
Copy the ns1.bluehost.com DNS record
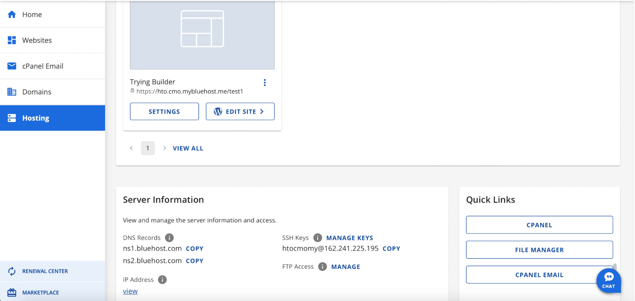(194, 249)
